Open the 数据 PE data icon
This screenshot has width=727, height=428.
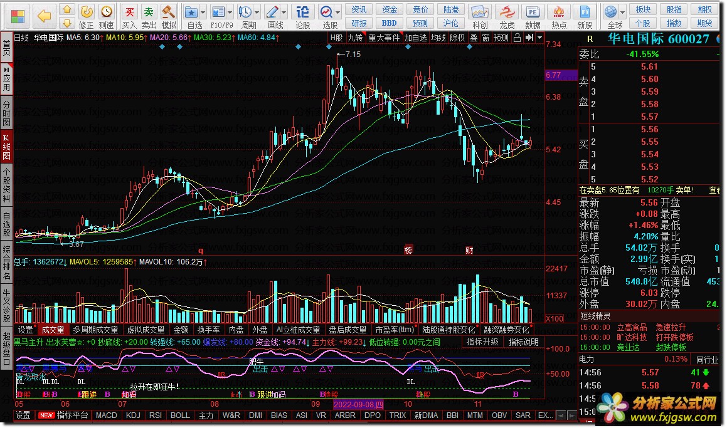click(x=533, y=11)
